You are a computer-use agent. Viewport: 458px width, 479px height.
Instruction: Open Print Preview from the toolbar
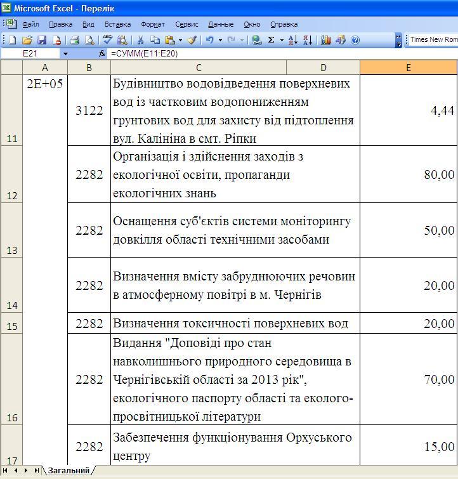89,40
